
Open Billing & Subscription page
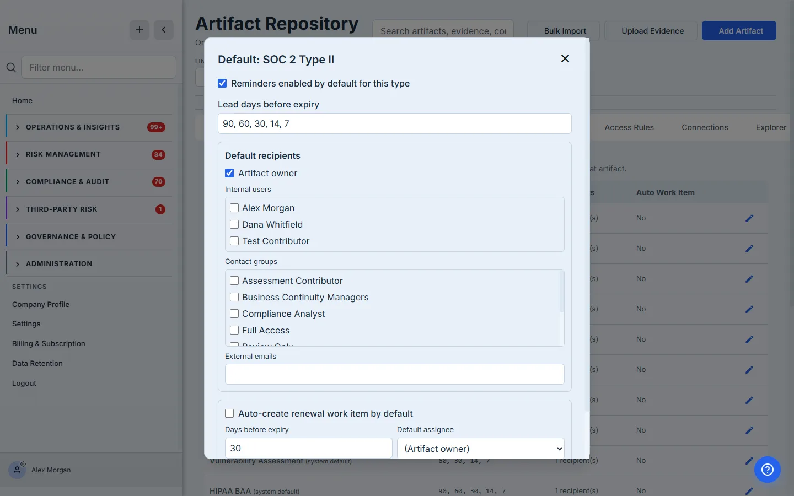pos(49,343)
